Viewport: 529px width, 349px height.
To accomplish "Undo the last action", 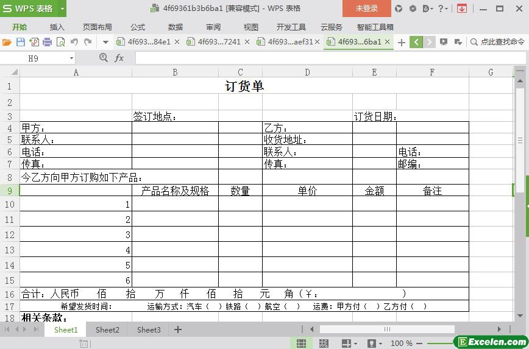I will [74, 42].
